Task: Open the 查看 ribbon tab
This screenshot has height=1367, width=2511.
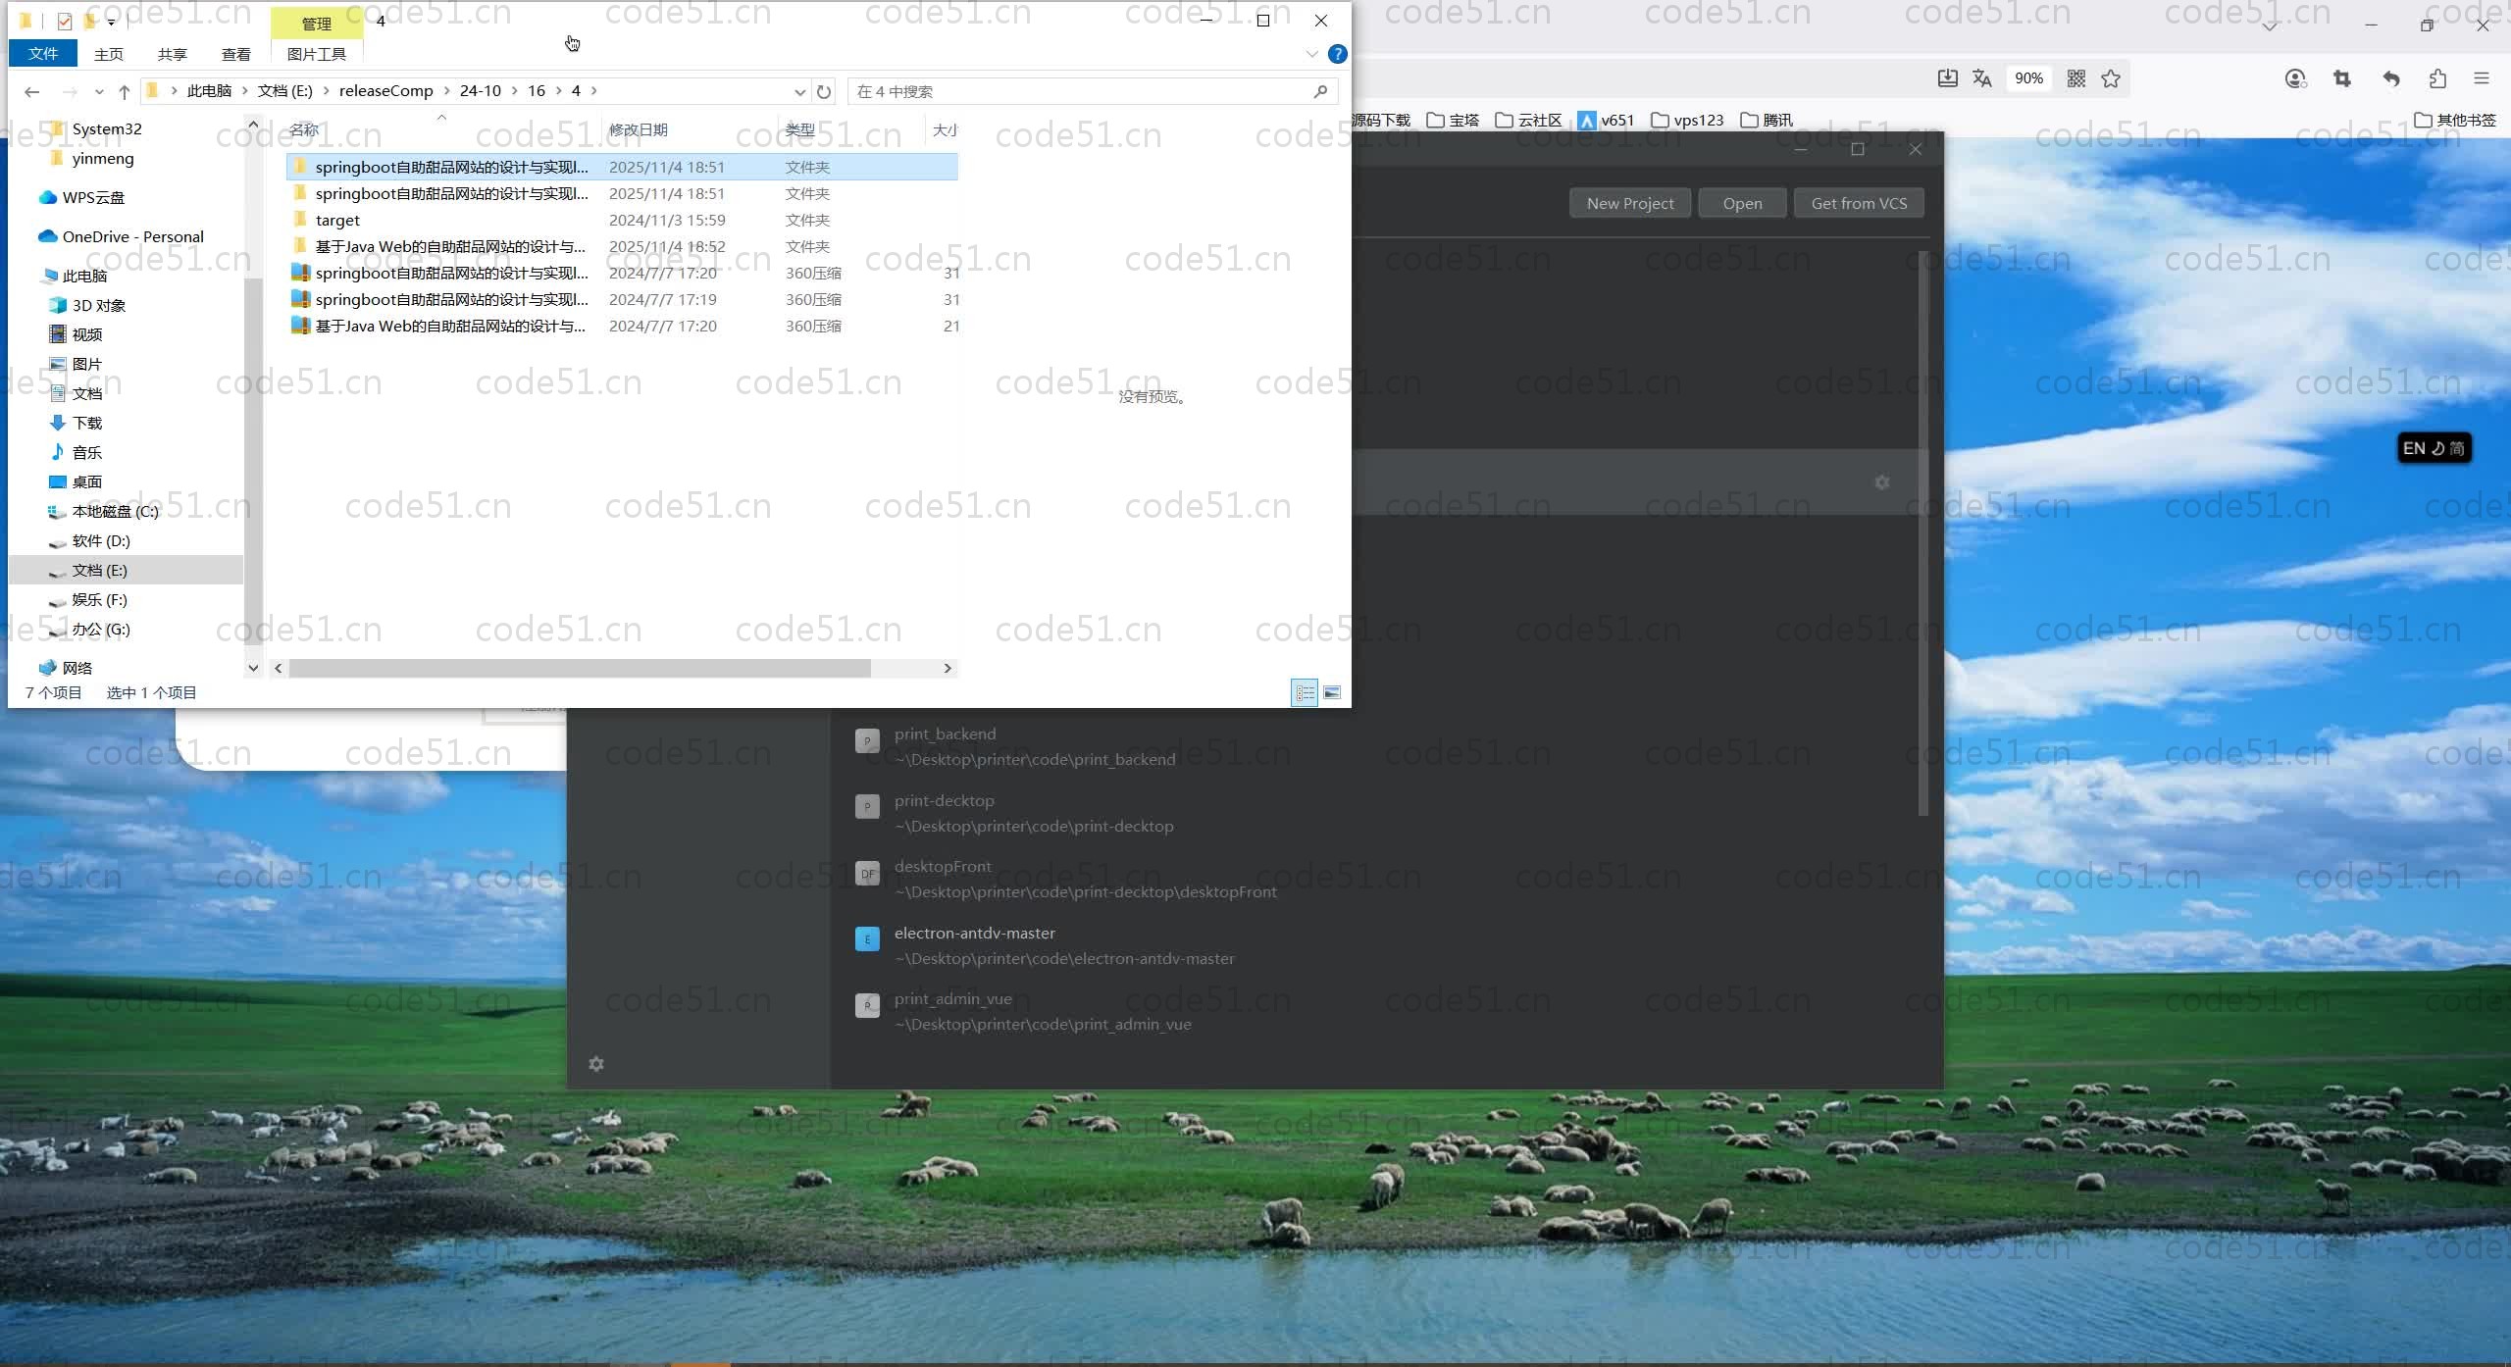Action: coord(235,54)
